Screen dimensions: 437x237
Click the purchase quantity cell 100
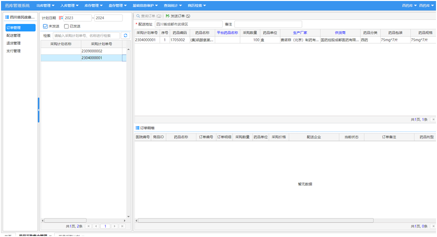click(250, 40)
